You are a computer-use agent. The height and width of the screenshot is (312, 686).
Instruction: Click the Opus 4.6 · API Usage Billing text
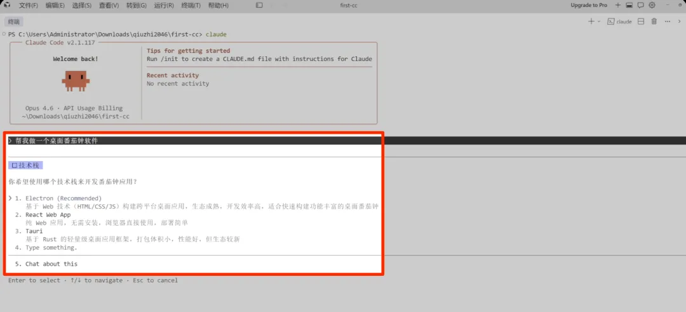[x=74, y=108]
